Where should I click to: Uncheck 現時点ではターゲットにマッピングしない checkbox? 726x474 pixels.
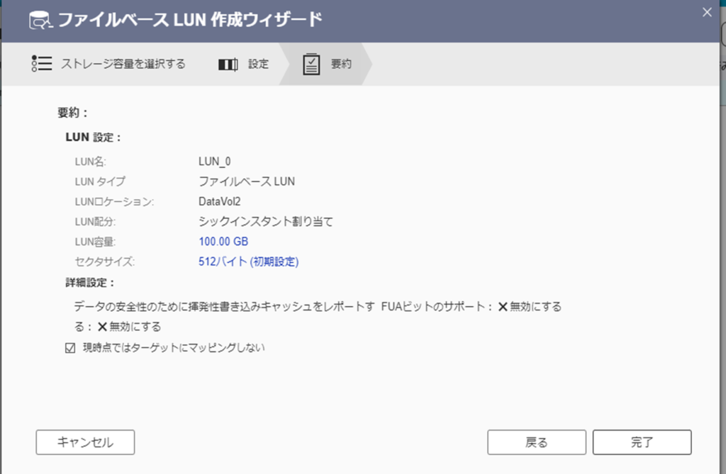[70, 348]
